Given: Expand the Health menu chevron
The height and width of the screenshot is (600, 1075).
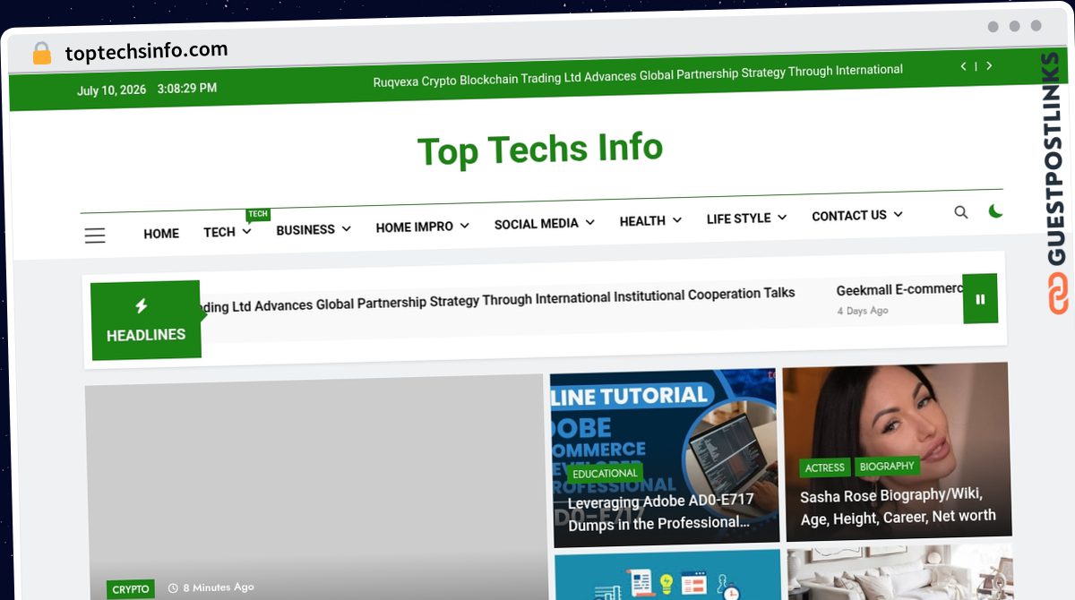Looking at the screenshot, I should click(677, 219).
